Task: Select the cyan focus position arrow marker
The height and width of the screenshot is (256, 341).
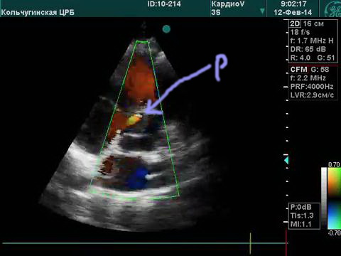Action: coord(286,161)
